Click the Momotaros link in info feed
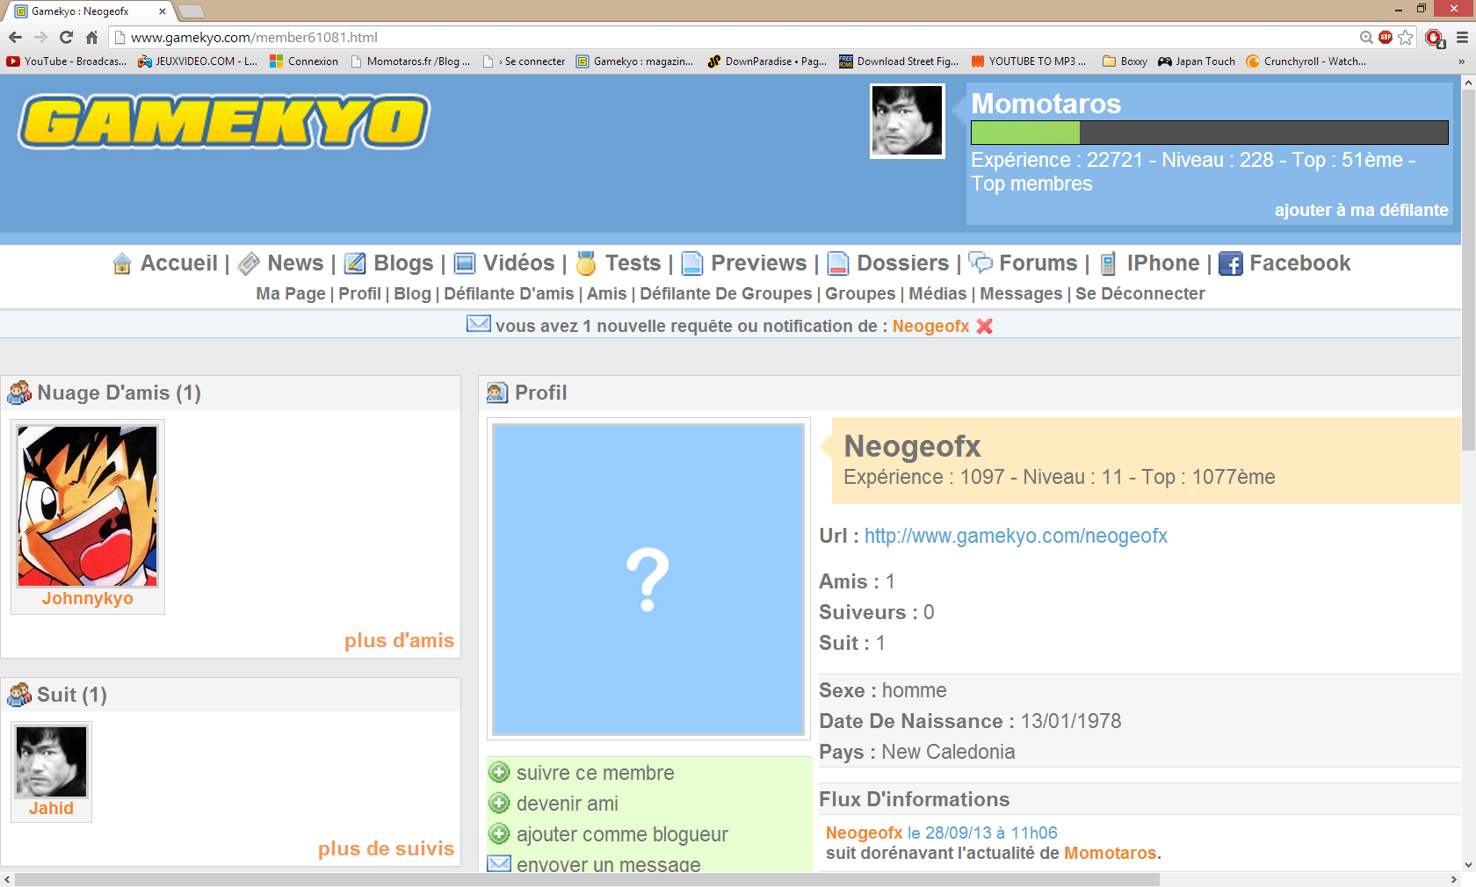Screen dimensions: 1476x887 pyautogui.click(x=1110, y=853)
